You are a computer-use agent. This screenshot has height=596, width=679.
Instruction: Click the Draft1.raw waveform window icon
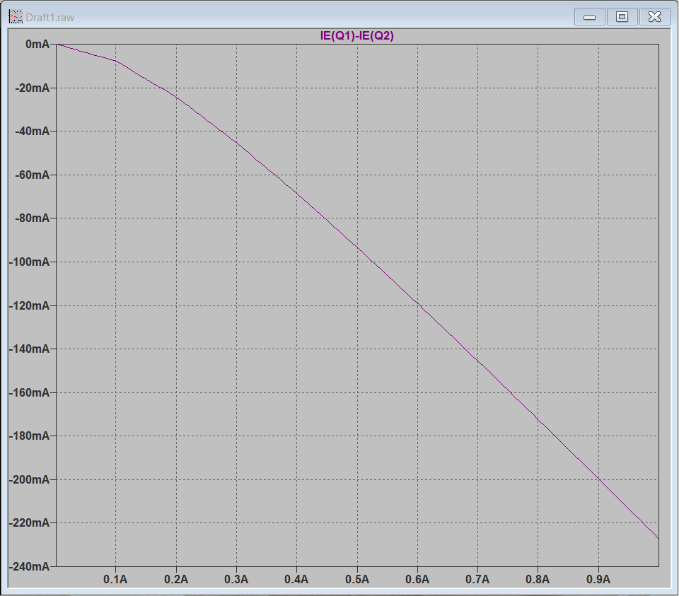[16, 17]
